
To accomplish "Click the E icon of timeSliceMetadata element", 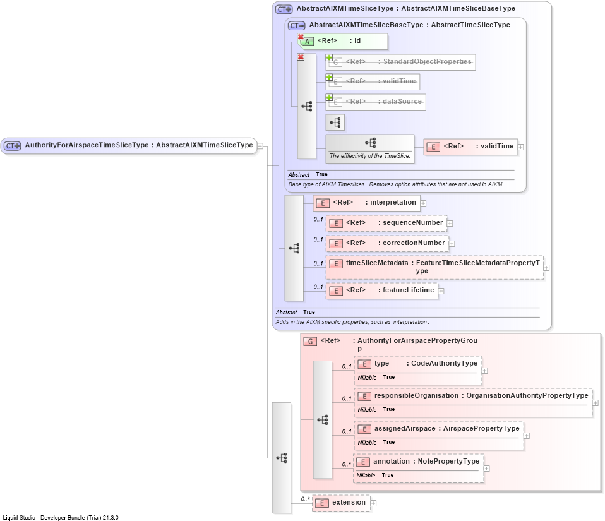I will pyautogui.click(x=336, y=264).
